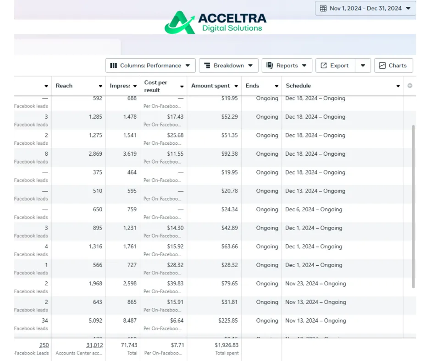Click the 1,968 reach value
This screenshot has height=361, width=431.
click(95, 284)
